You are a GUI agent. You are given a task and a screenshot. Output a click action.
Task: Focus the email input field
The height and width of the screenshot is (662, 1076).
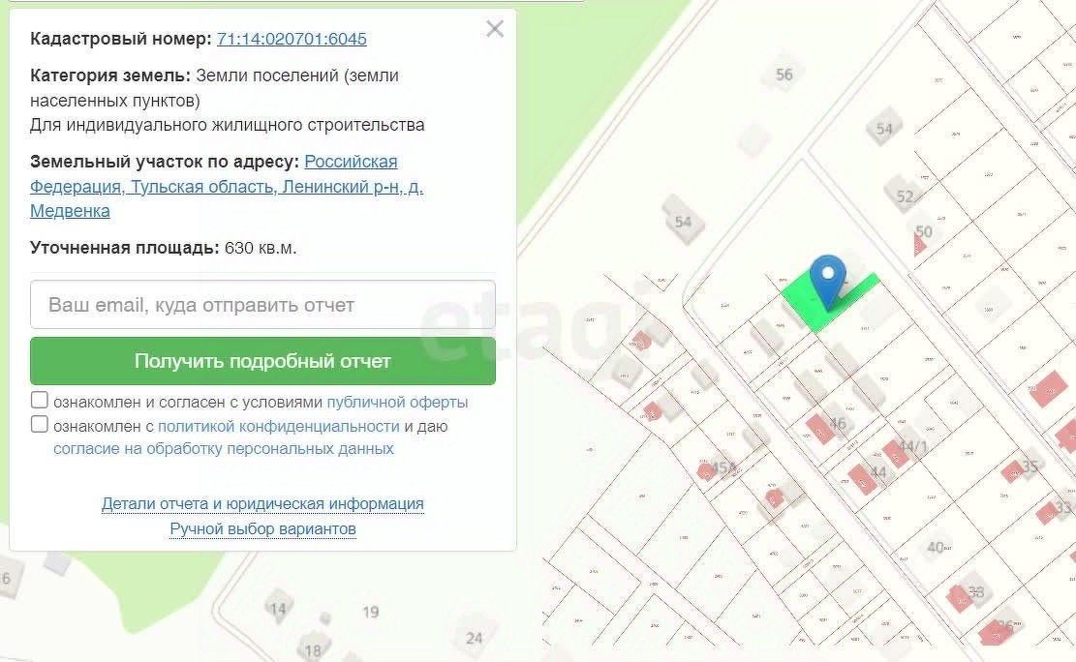pyautogui.click(x=262, y=305)
